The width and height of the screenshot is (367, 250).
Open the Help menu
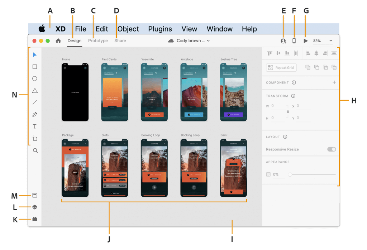tap(249, 29)
